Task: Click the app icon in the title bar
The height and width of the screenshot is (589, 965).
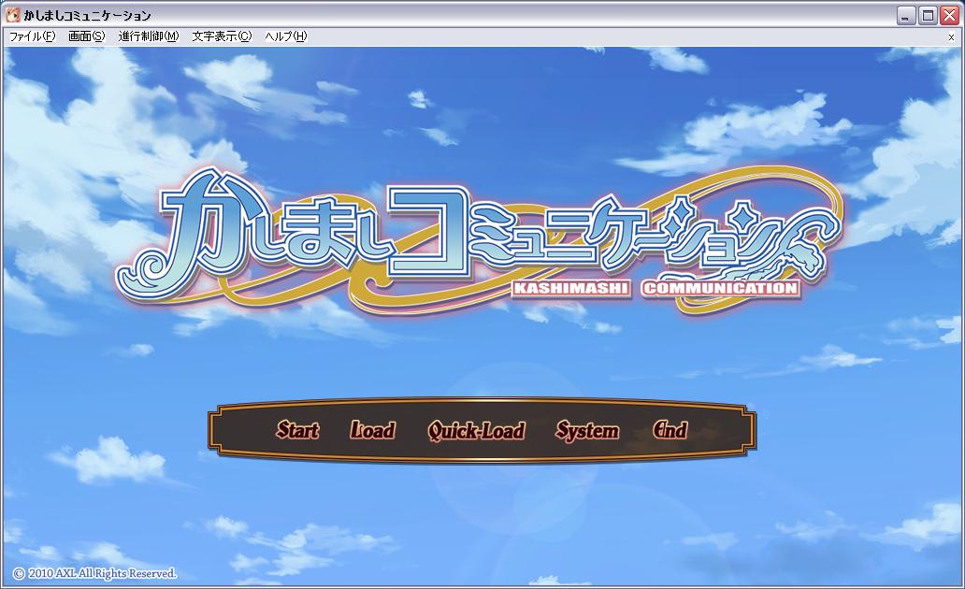Action: [13, 15]
